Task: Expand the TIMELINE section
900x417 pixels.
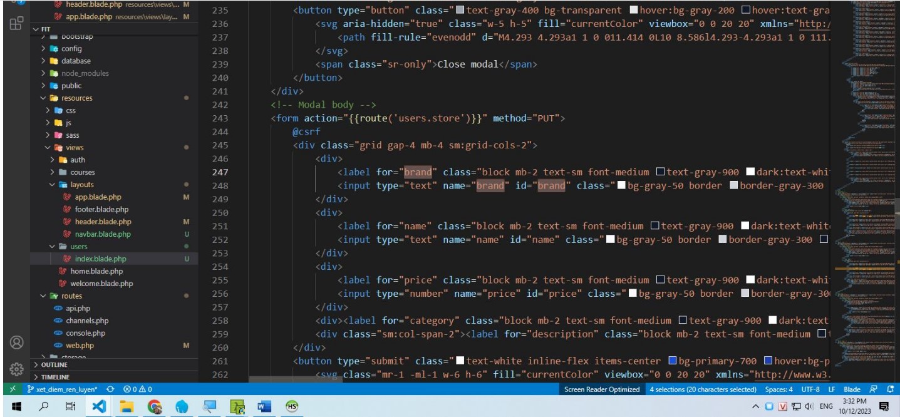Action: [55, 377]
